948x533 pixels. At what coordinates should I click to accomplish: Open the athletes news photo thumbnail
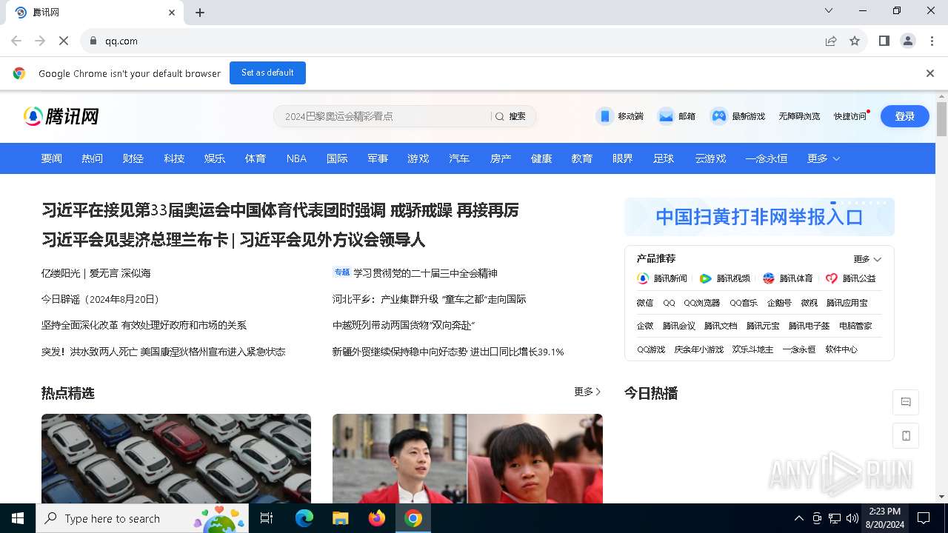coord(467,458)
